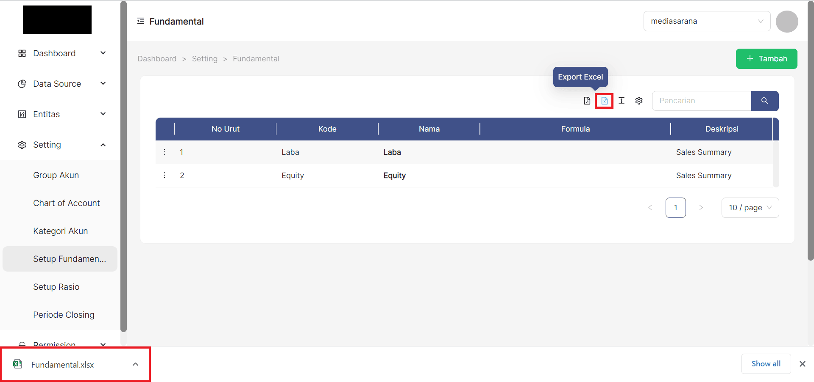Open the table column settings gear icon

click(x=639, y=101)
